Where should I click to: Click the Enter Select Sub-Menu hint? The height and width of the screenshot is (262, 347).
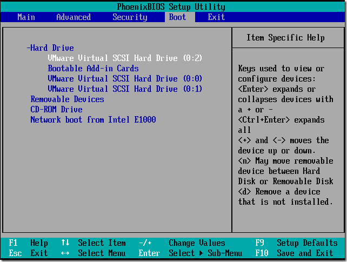coord(191,253)
